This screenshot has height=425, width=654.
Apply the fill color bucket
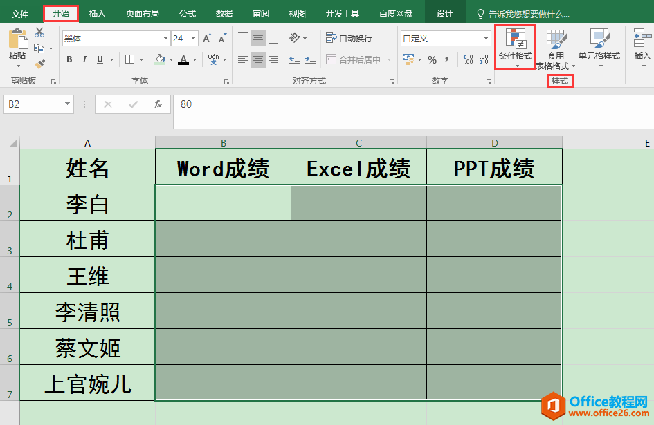coord(160,59)
